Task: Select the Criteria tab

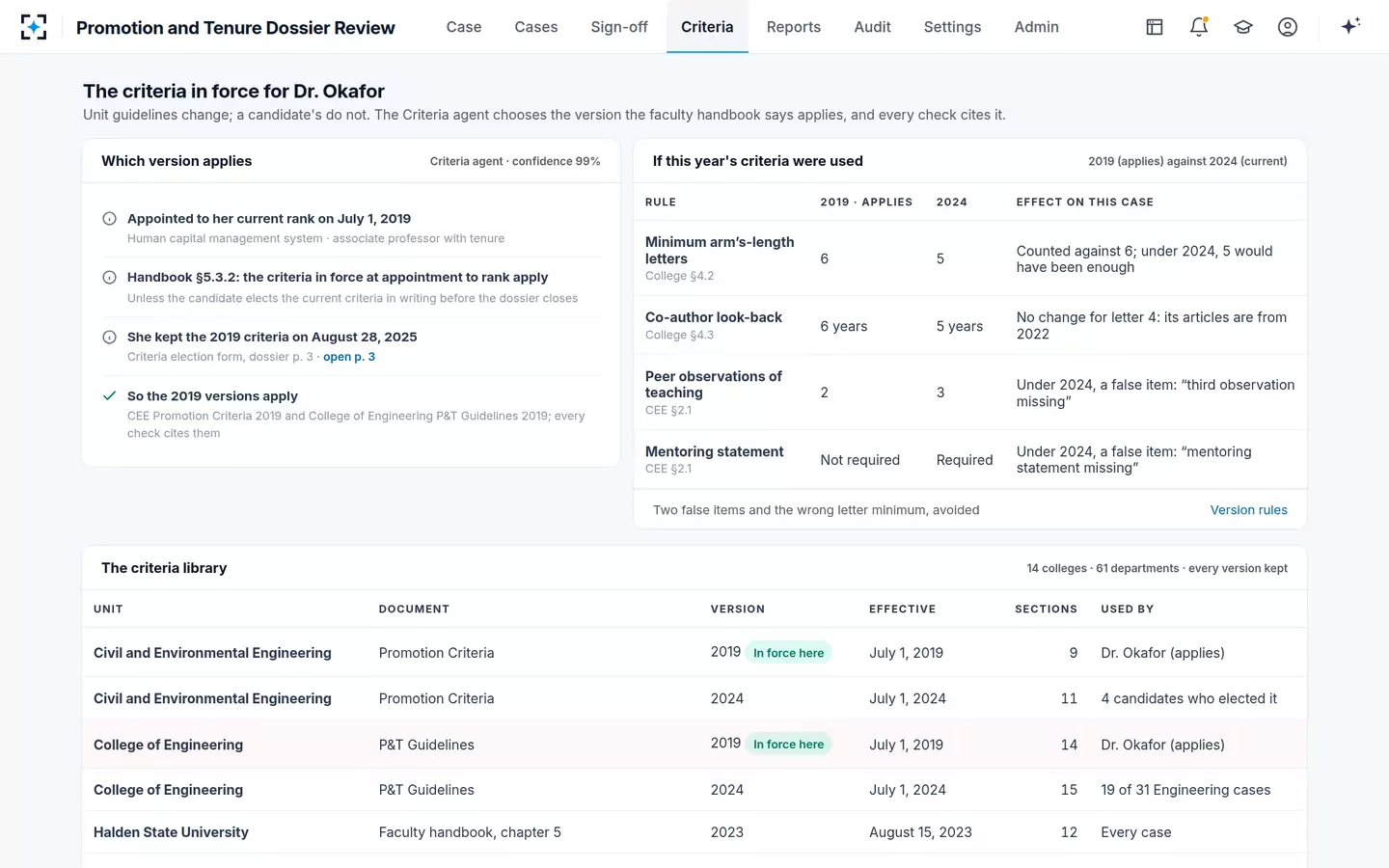Action: [707, 27]
